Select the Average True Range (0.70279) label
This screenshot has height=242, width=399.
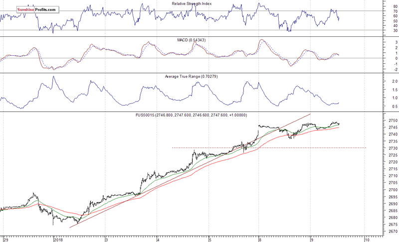click(191, 77)
